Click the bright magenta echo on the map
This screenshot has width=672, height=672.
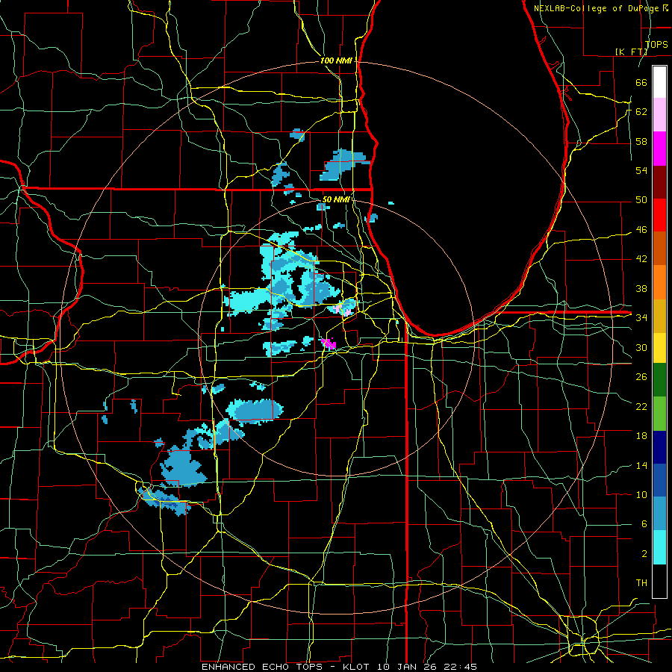[329, 343]
